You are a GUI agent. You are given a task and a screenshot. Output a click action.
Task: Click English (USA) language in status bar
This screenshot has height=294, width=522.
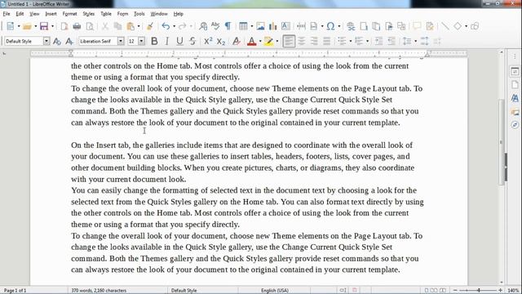pyautogui.click(x=275, y=291)
